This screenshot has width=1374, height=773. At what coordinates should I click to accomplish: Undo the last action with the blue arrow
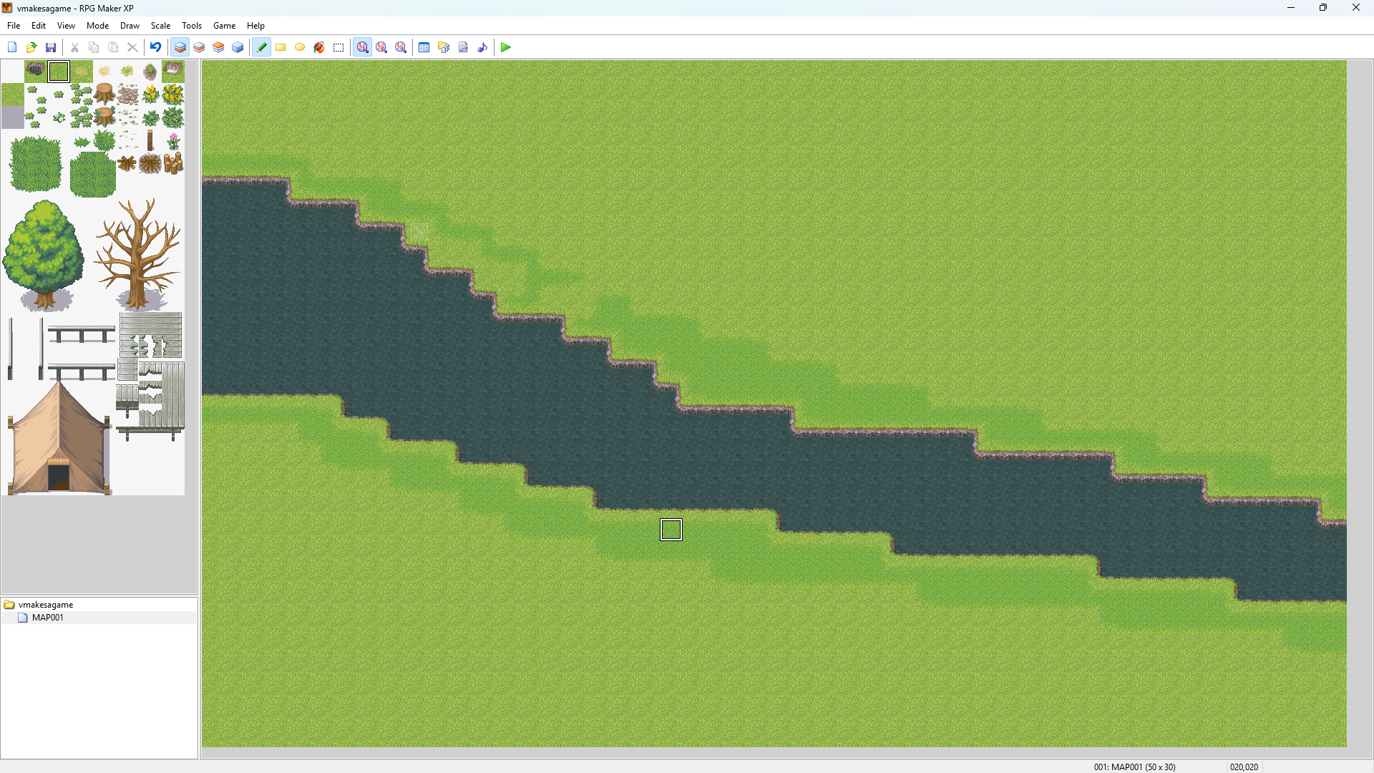coord(155,47)
